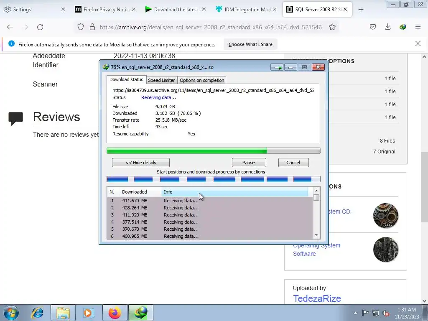Open the Firefox downloads panel

[x=387, y=27]
